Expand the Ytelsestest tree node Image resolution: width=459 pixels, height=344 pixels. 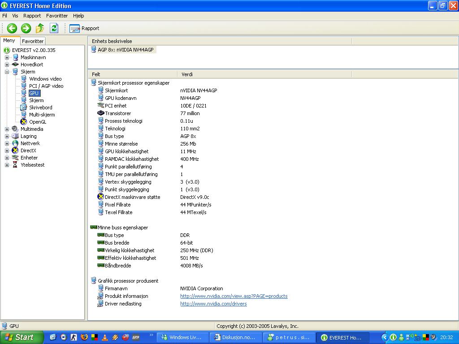point(7,165)
